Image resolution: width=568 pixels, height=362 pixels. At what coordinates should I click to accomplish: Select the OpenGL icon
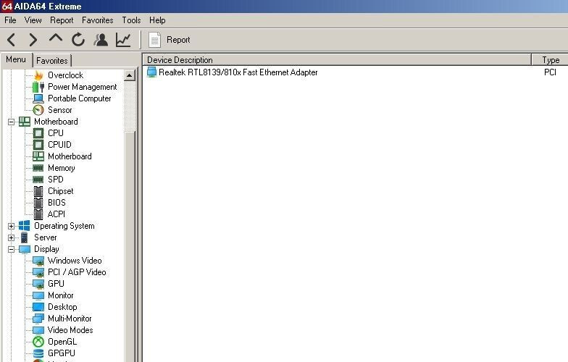(38, 342)
